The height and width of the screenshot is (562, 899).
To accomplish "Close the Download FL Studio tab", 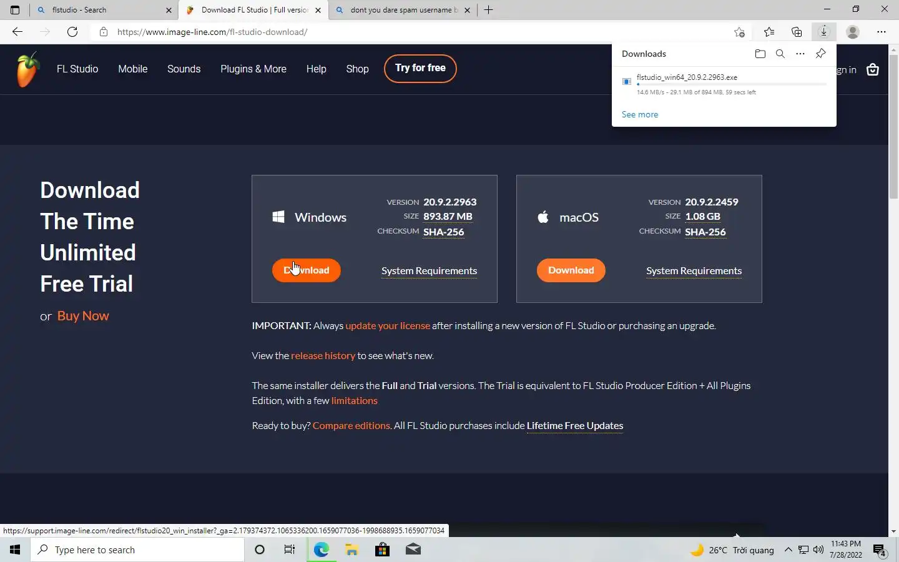I will pos(318,10).
